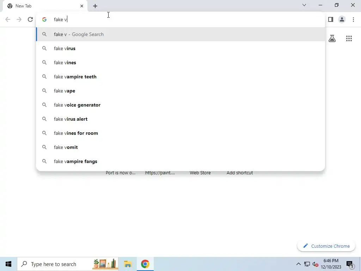Image resolution: width=361 pixels, height=271 pixels.
Task: Open the 'Port is now o...' shortcut
Action: pos(121,173)
